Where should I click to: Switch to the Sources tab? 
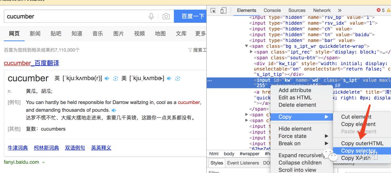coord(297,10)
